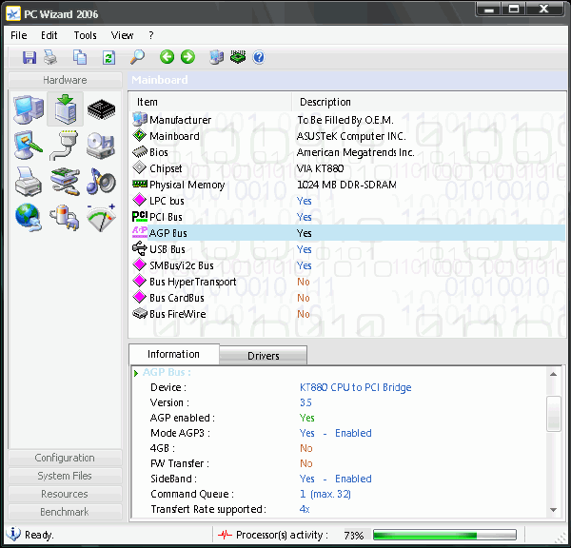Open the Edit menu
This screenshot has width=571, height=548.
(49, 35)
